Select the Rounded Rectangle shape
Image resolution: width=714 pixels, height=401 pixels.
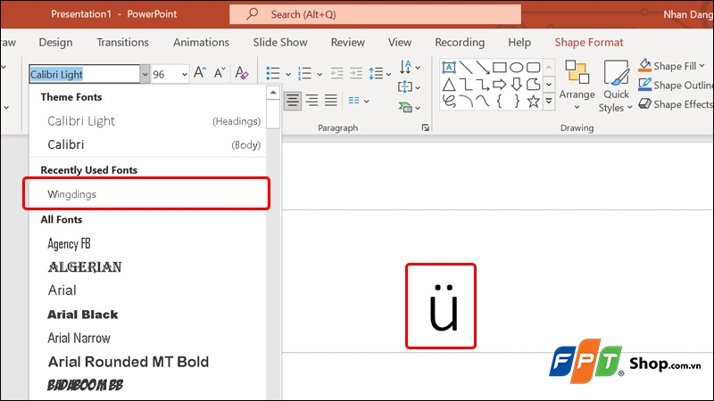pos(533,68)
